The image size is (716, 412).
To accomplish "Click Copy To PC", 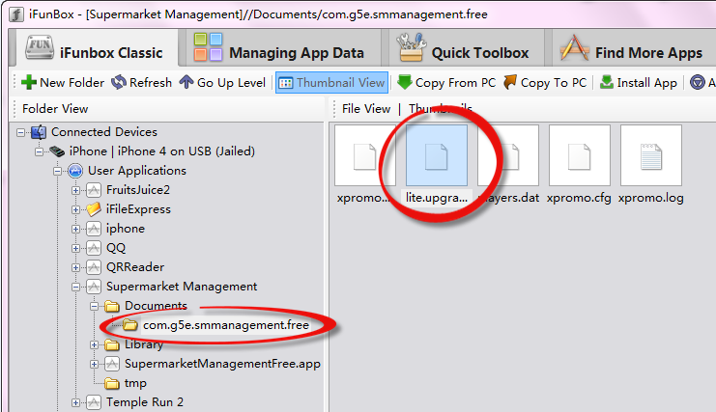I will pos(545,82).
